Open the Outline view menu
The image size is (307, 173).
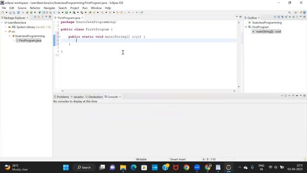coord(297,17)
